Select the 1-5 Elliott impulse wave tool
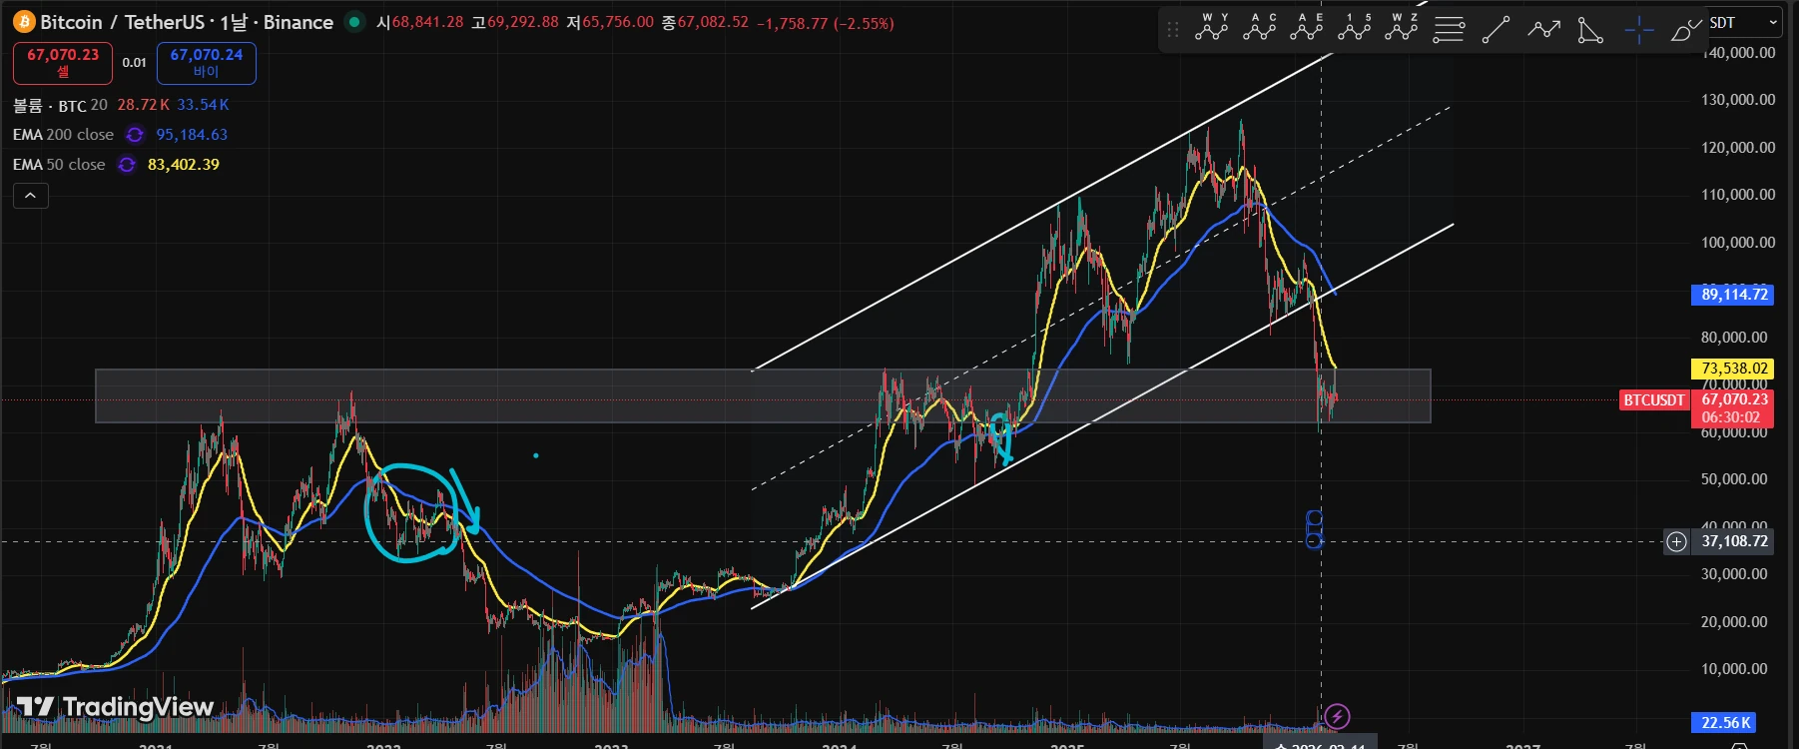 1354,28
